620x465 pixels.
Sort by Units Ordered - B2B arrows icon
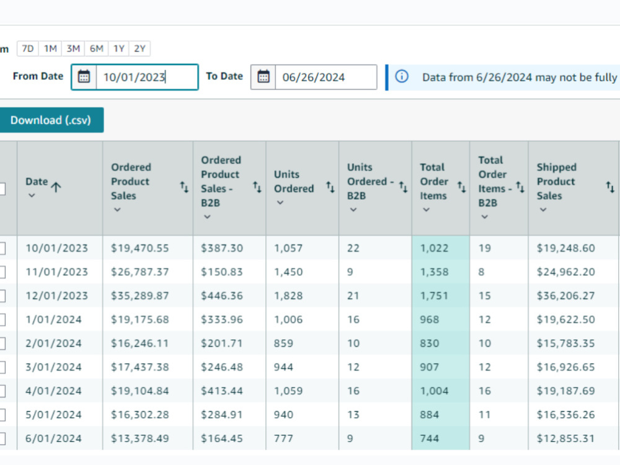tap(403, 187)
